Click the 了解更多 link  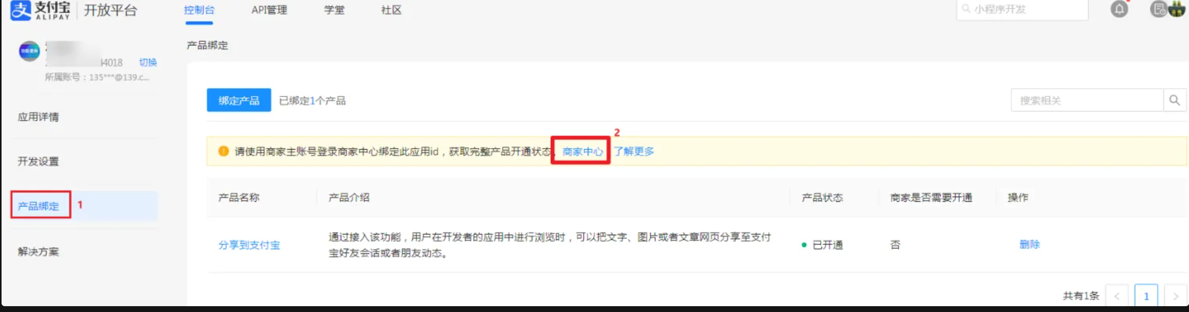tap(634, 151)
